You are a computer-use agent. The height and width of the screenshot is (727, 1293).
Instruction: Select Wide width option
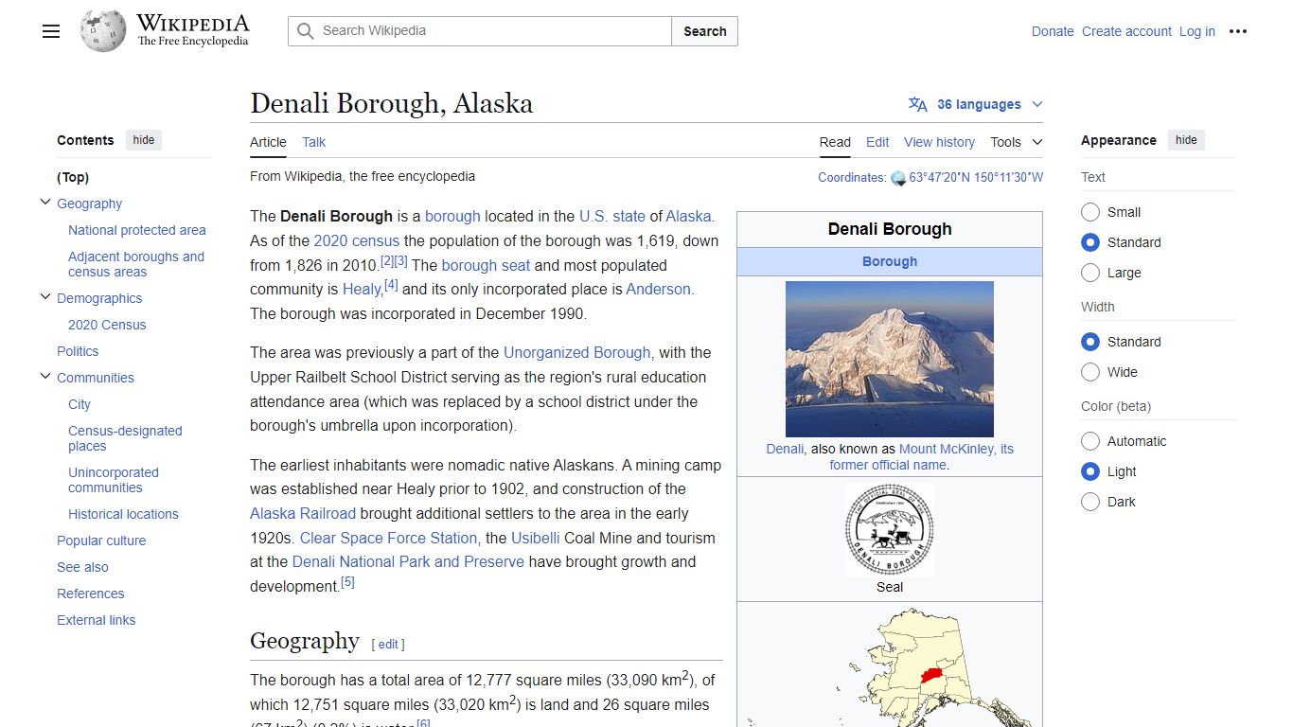1090,372
